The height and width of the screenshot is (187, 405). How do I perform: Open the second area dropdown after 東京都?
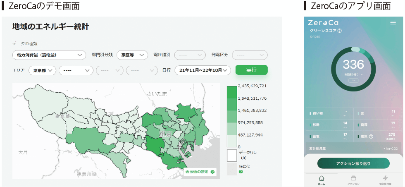click(76, 70)
